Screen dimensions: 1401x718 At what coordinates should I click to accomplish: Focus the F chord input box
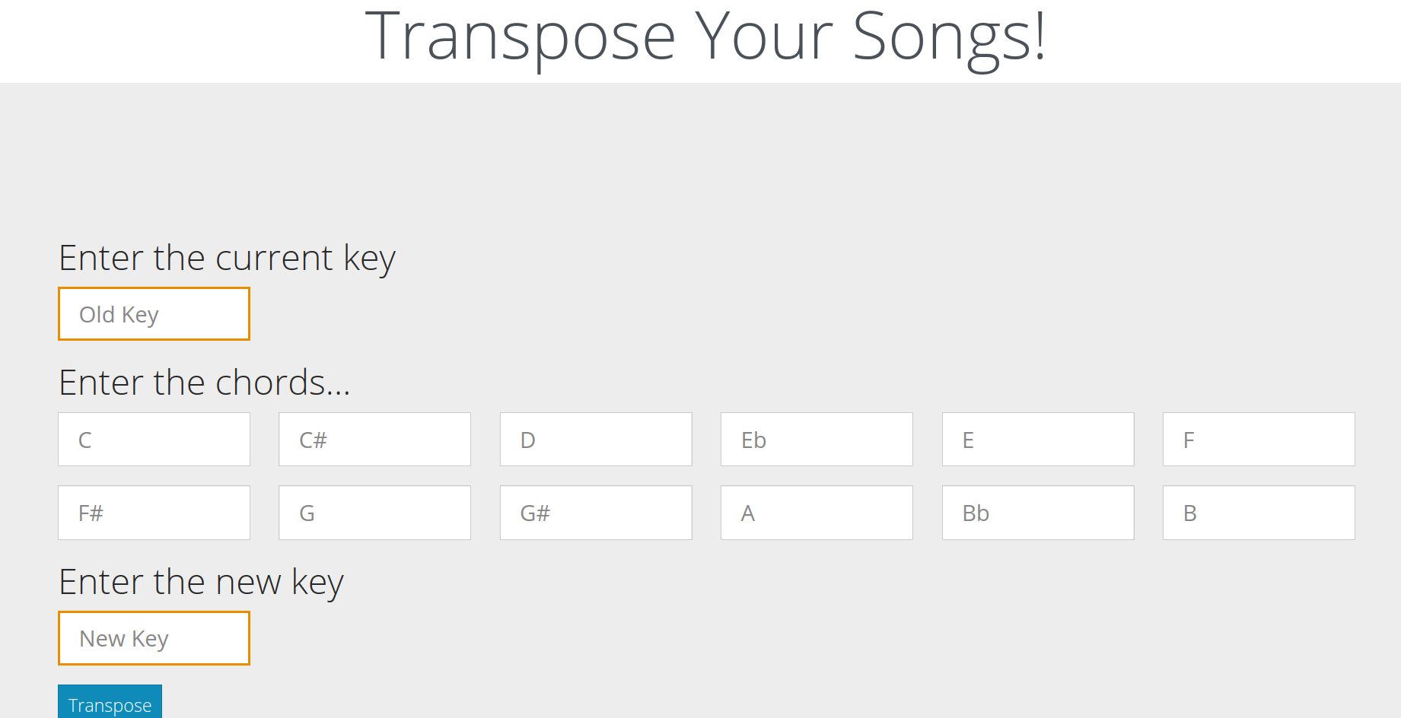[1259, 440]
